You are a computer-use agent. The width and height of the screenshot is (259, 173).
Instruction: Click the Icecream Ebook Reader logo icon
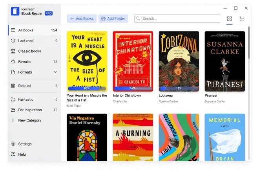(x=15, y=11)
